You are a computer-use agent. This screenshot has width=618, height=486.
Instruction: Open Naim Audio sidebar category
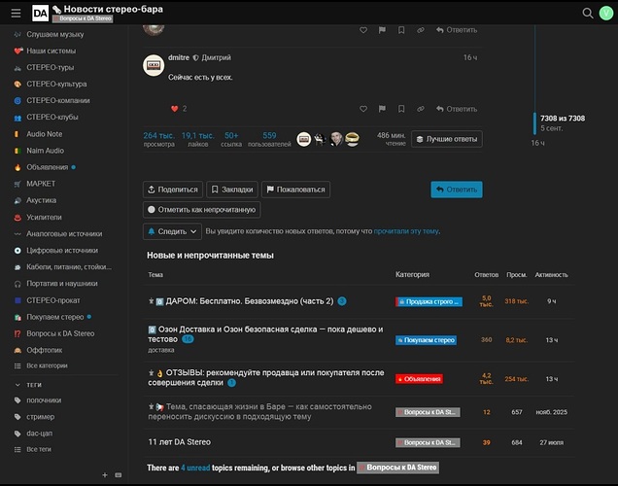pyautogui.click(x=45, y=151)
